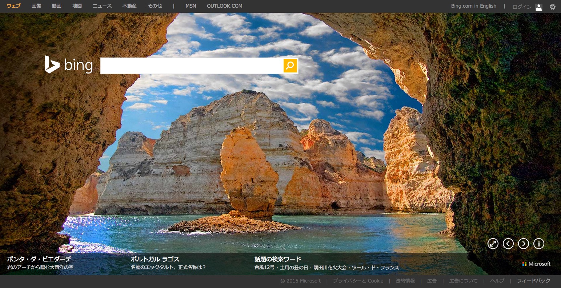The image size is (561, 288).
Task: Switch to Bing.com in English
Action: (x=473, y=6)
